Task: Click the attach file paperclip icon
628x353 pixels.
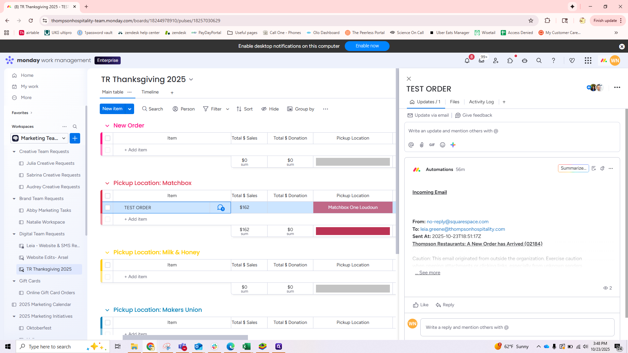Action: (x=422, y=145)
